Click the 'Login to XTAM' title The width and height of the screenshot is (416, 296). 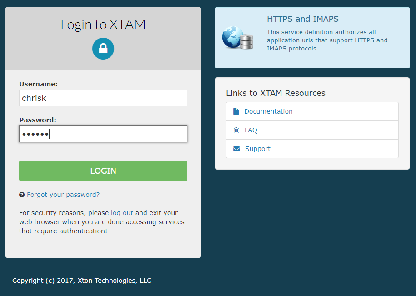(x=103, y=25)
